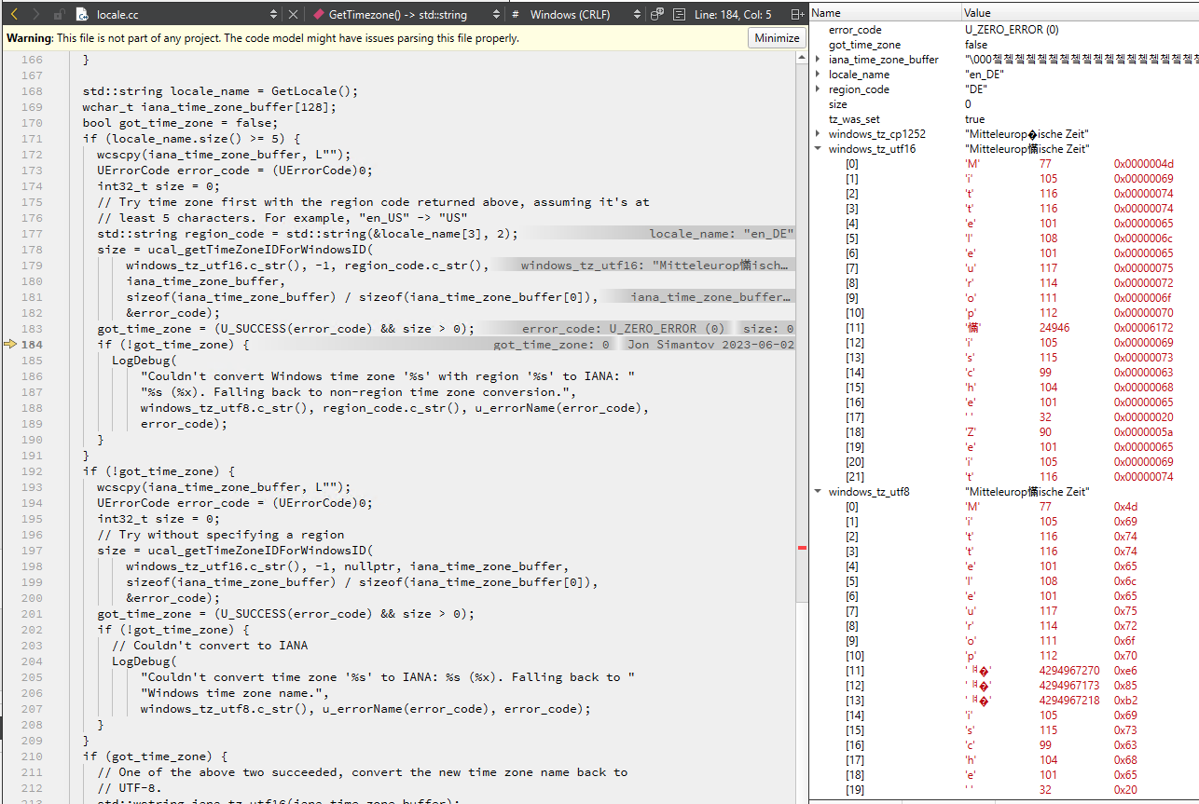1199x804 pixels.
Task: Click the red diamond symbol icon beside GetTimezone()
Action: pos(319,14)
